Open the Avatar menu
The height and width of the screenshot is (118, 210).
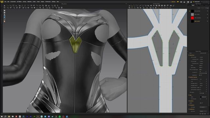(34, 2)
